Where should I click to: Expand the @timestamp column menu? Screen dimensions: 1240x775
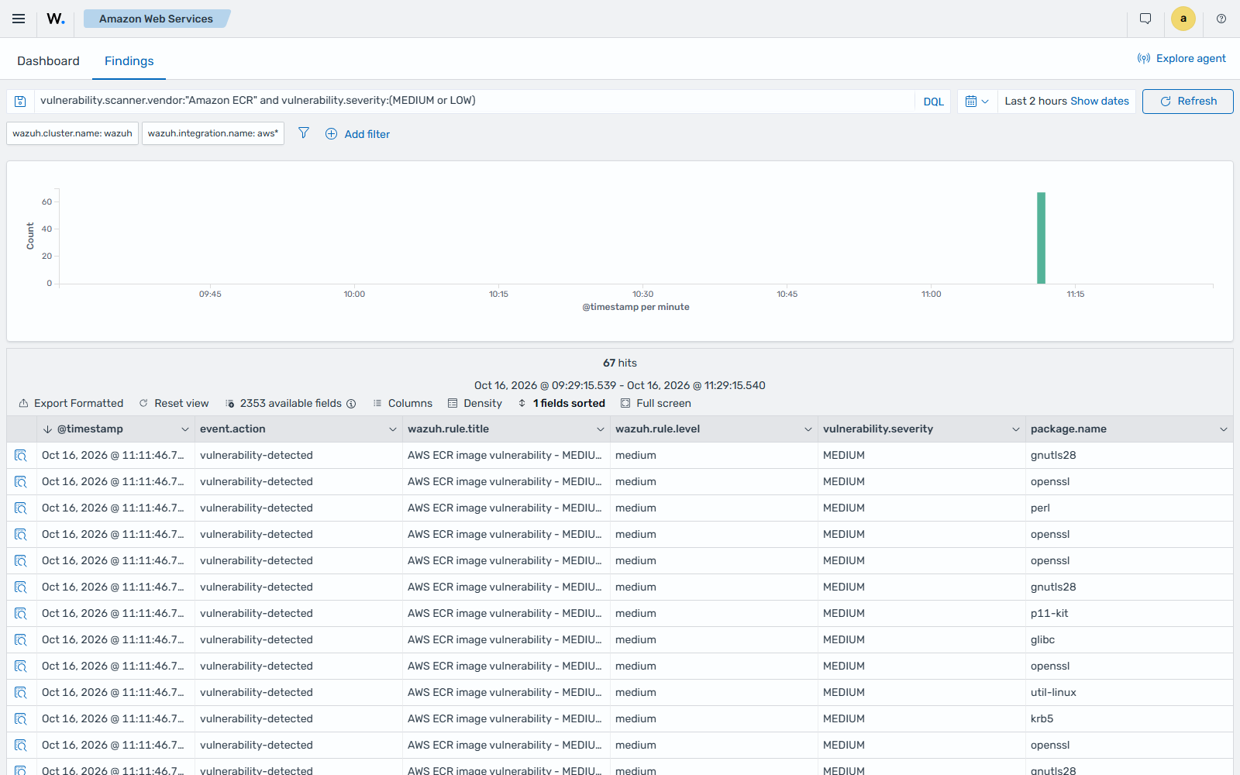[x=185, y=429]
